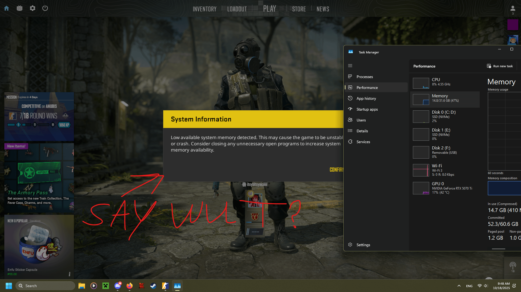Click the CS2 power quit icon
This screenshot has height=292, width=521.
pyautogui.click(x=45, y=8)
